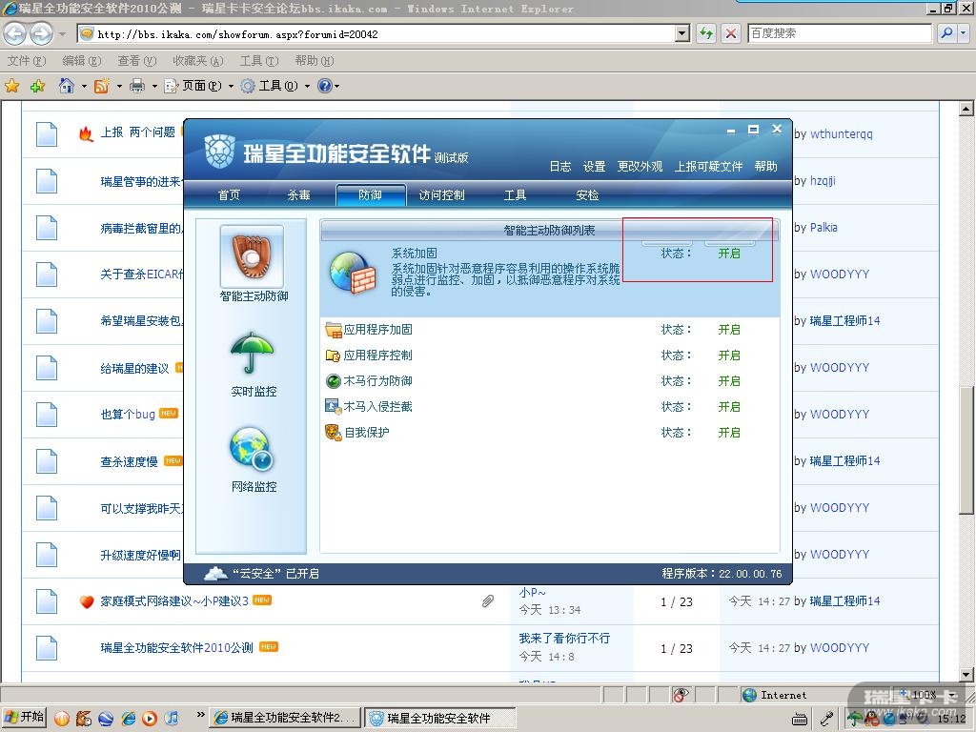Open thread 瑞星全功能安全软件2010公测
Viewport: 976px width, 732px height.
coord(176,648)
